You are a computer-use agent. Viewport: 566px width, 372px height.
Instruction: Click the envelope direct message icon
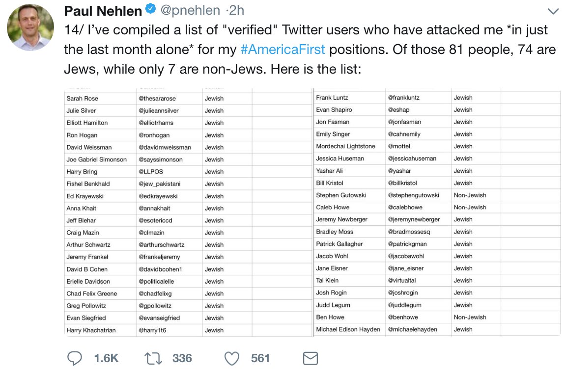click(x=310, y=359)
